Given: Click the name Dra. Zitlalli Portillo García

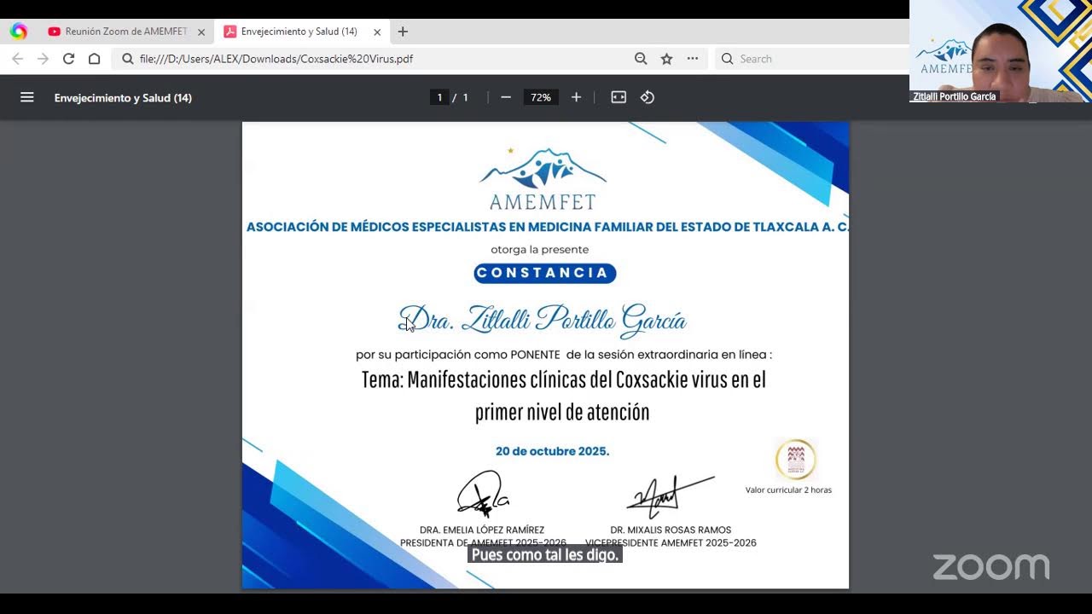Looking at the screenshot, I should [x=543, y=319].
